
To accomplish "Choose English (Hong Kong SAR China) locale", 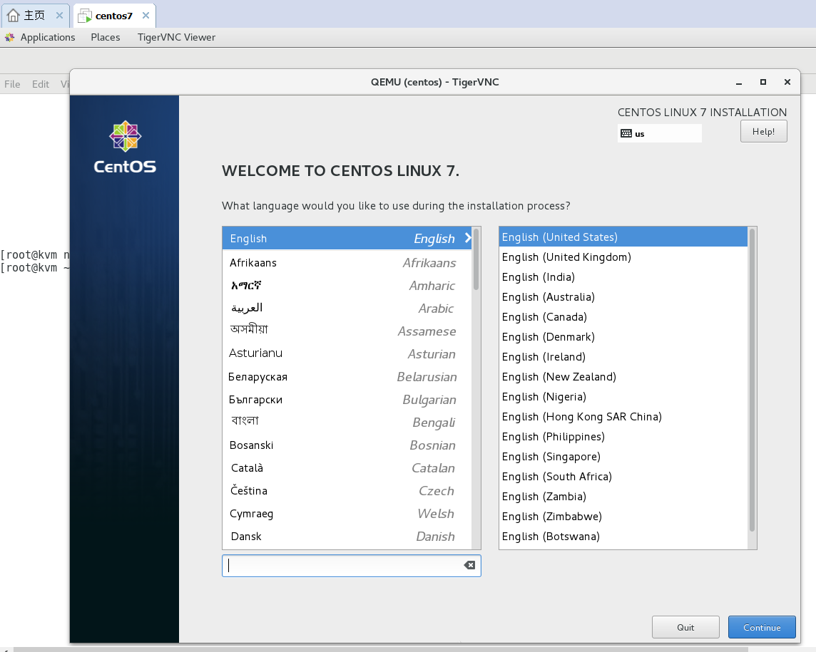I will [x=623, y=416].
